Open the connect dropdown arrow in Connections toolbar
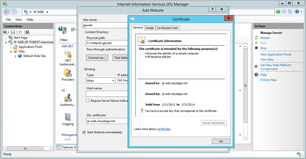This screenshot has height=159, width=306. (x=8, y=32)
